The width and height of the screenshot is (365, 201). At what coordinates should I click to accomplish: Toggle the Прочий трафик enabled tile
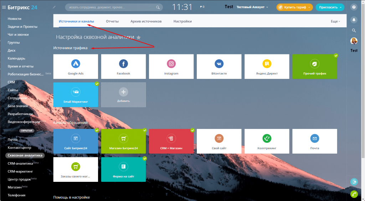coord(314,66)
